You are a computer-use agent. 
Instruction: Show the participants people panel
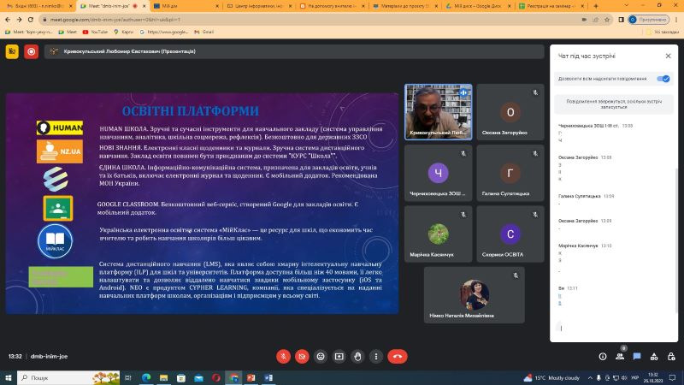(619, 356)
